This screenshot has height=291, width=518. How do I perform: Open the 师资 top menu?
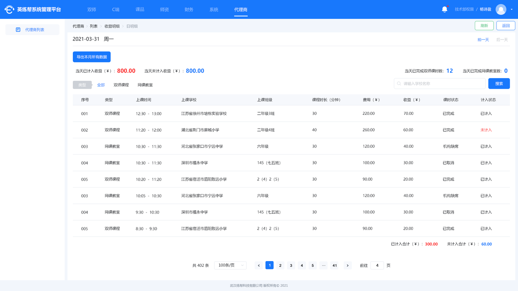click(165, 9)
